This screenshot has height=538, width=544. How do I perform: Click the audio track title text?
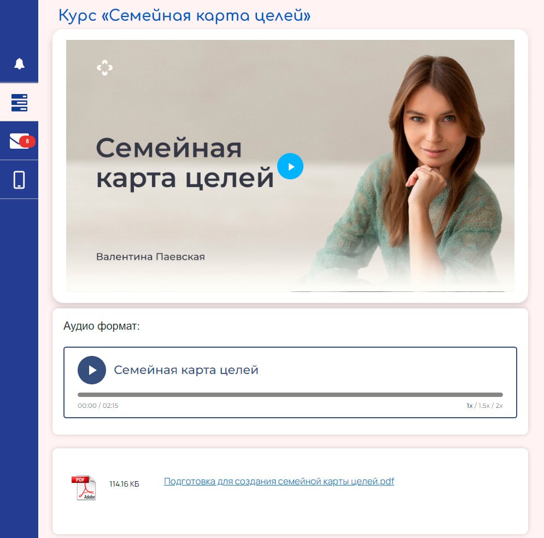[186, 370]
